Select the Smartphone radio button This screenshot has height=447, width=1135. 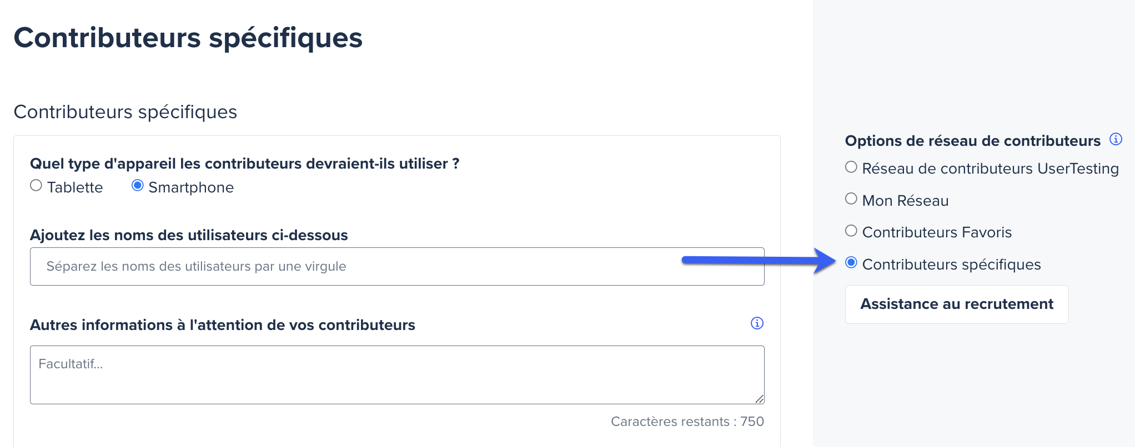(x=138, y=186)
